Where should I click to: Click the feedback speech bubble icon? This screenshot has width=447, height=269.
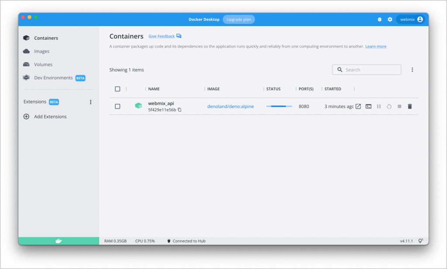click(x=179, y=36)
